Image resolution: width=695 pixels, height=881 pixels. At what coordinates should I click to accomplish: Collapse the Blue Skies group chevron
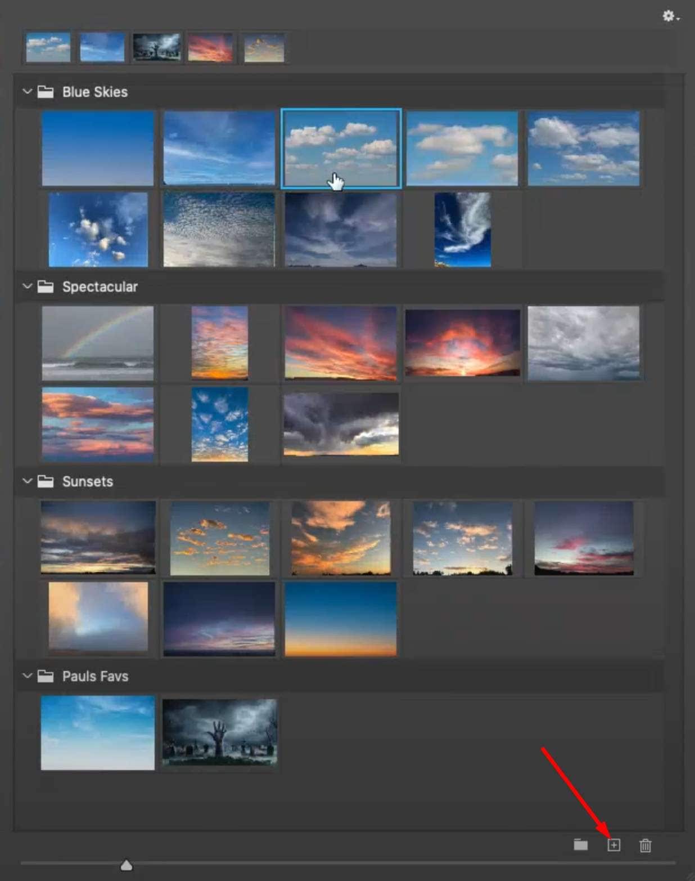point(27,91)
